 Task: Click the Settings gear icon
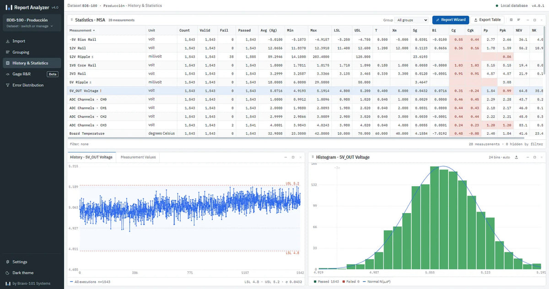tap(7, 262)
